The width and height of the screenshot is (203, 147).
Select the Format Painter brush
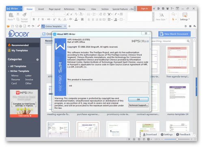click(x=24, y=15)
